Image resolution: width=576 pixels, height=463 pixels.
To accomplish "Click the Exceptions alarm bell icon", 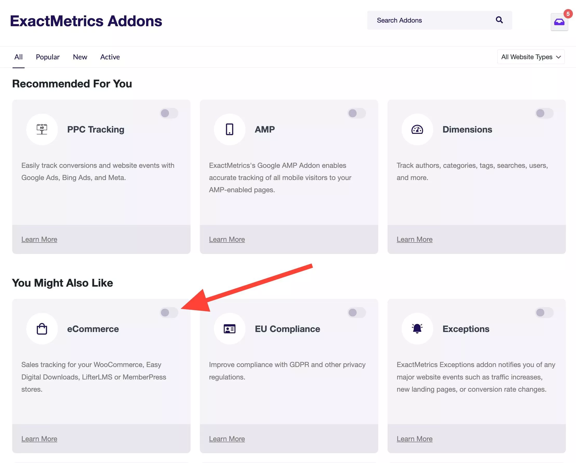I will (x=417, y=328).
